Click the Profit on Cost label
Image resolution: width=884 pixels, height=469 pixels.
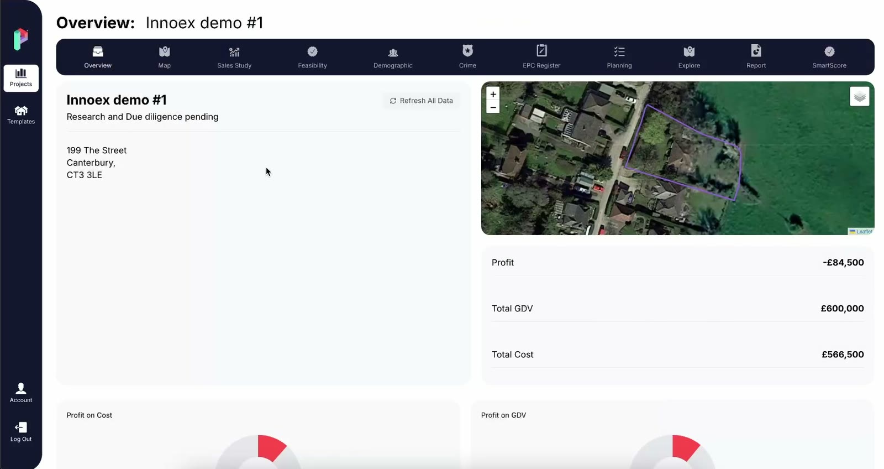90,415
